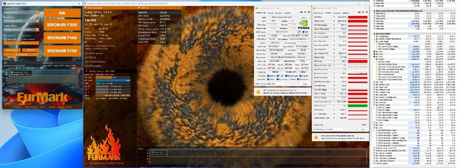Switch to the Sensors tab in GPU-Z
The image size is (459, 168).
[x=270, y=12]
